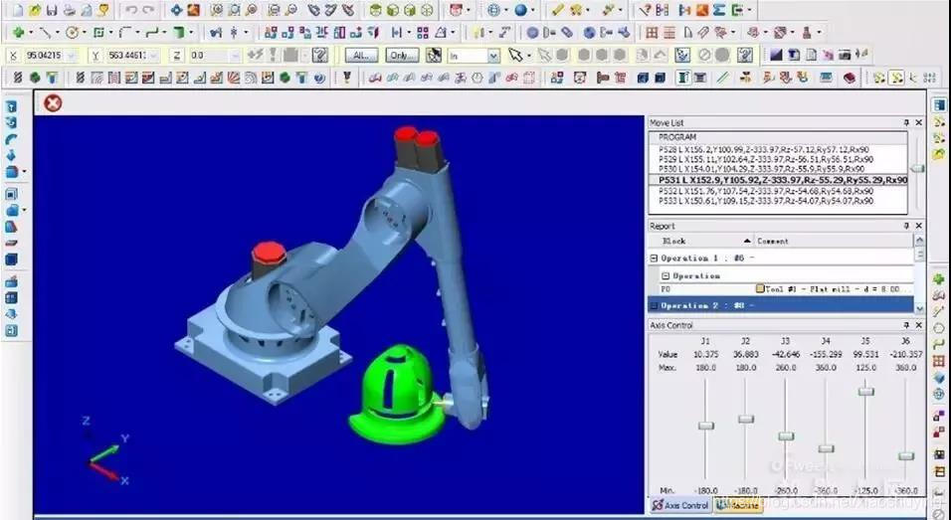Viewport: 951px width, 520px height.
Task: Click the Save disk icon in toolbar
Action: point(54,10)
